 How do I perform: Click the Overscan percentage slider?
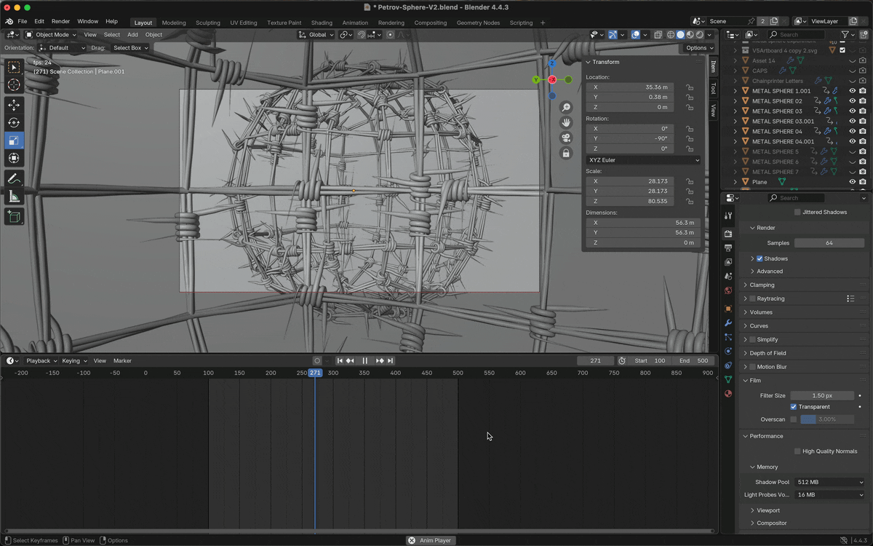click(x=826, y=419)
